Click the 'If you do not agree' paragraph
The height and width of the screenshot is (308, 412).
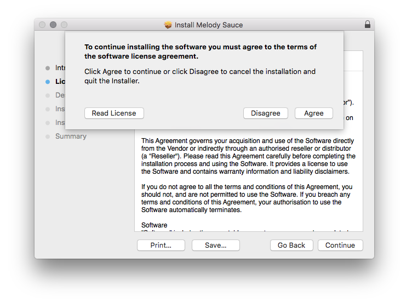247,198
